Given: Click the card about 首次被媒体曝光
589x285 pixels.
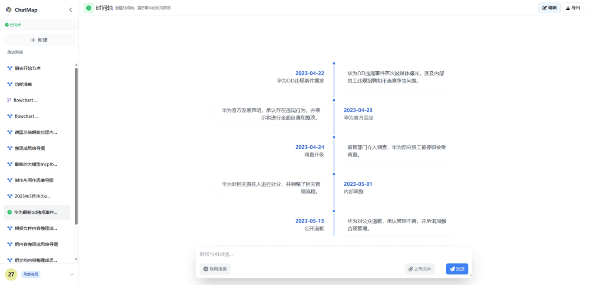Looking at the screenshot, I should pos(398,77).
